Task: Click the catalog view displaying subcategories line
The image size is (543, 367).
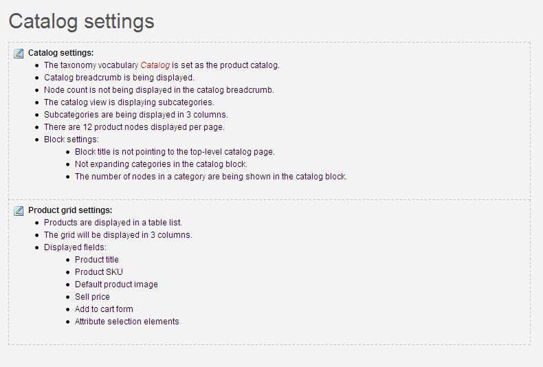Action: (129, 102)
